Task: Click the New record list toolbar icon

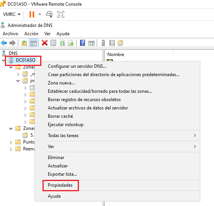Action: pyautogui.click(x=112, y=43)
